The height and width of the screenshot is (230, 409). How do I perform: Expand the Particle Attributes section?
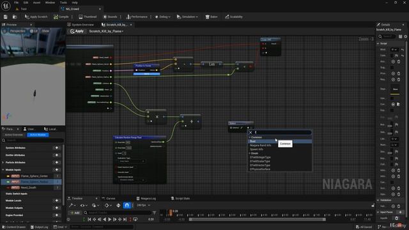(3, 162)
